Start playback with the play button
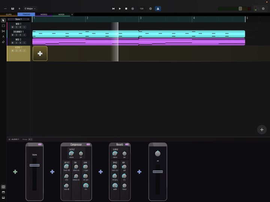Viewport: 270px width, 202px height. (x=120, y=9)
